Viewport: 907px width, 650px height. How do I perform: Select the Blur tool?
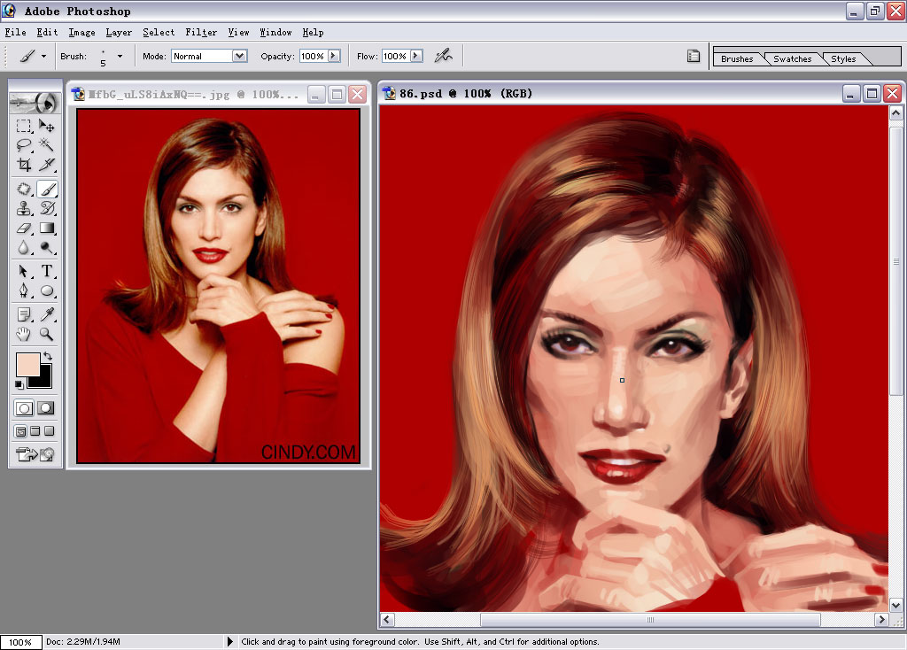[24, 247]
